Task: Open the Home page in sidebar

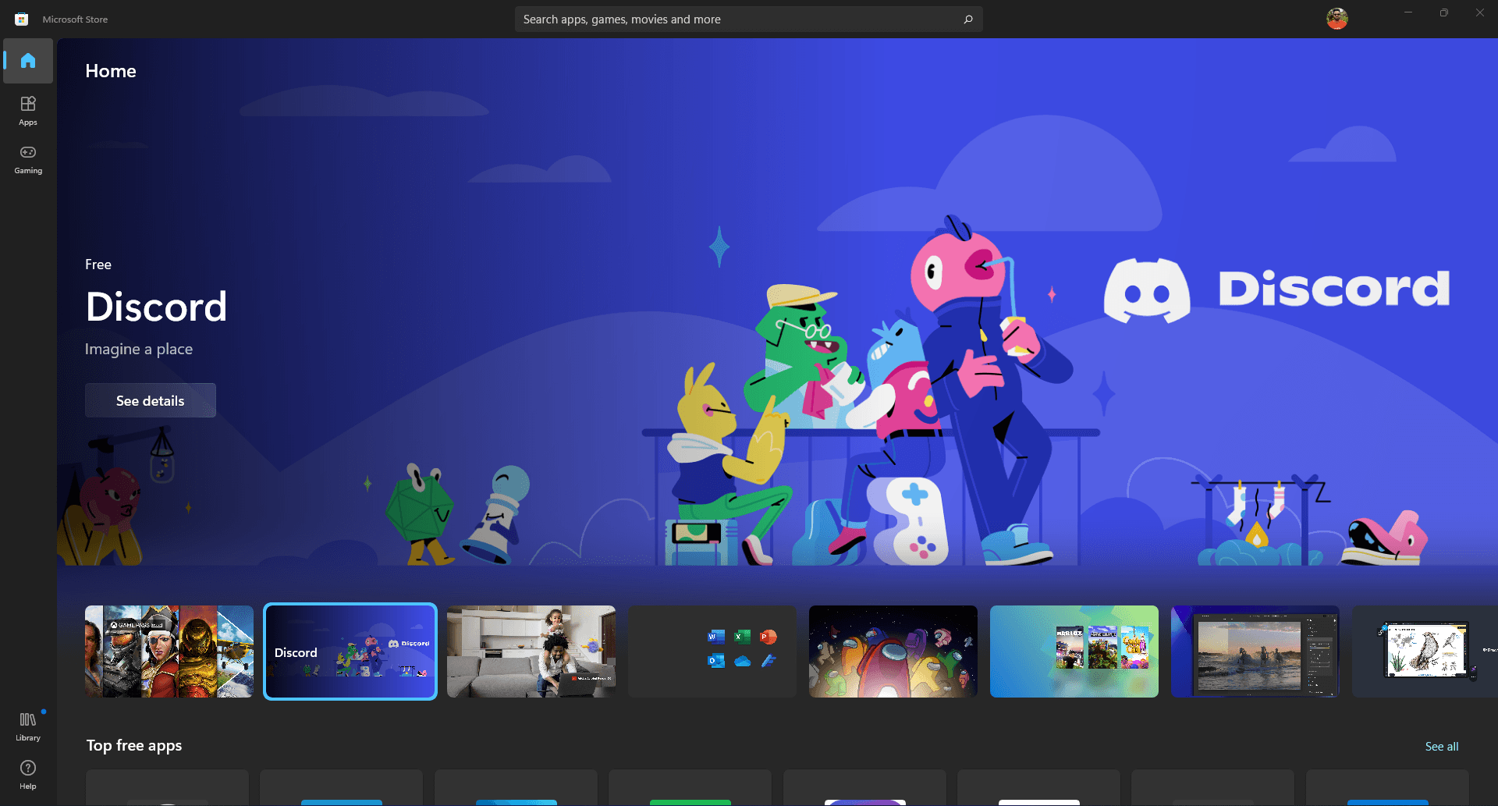Action: [28, 61]
